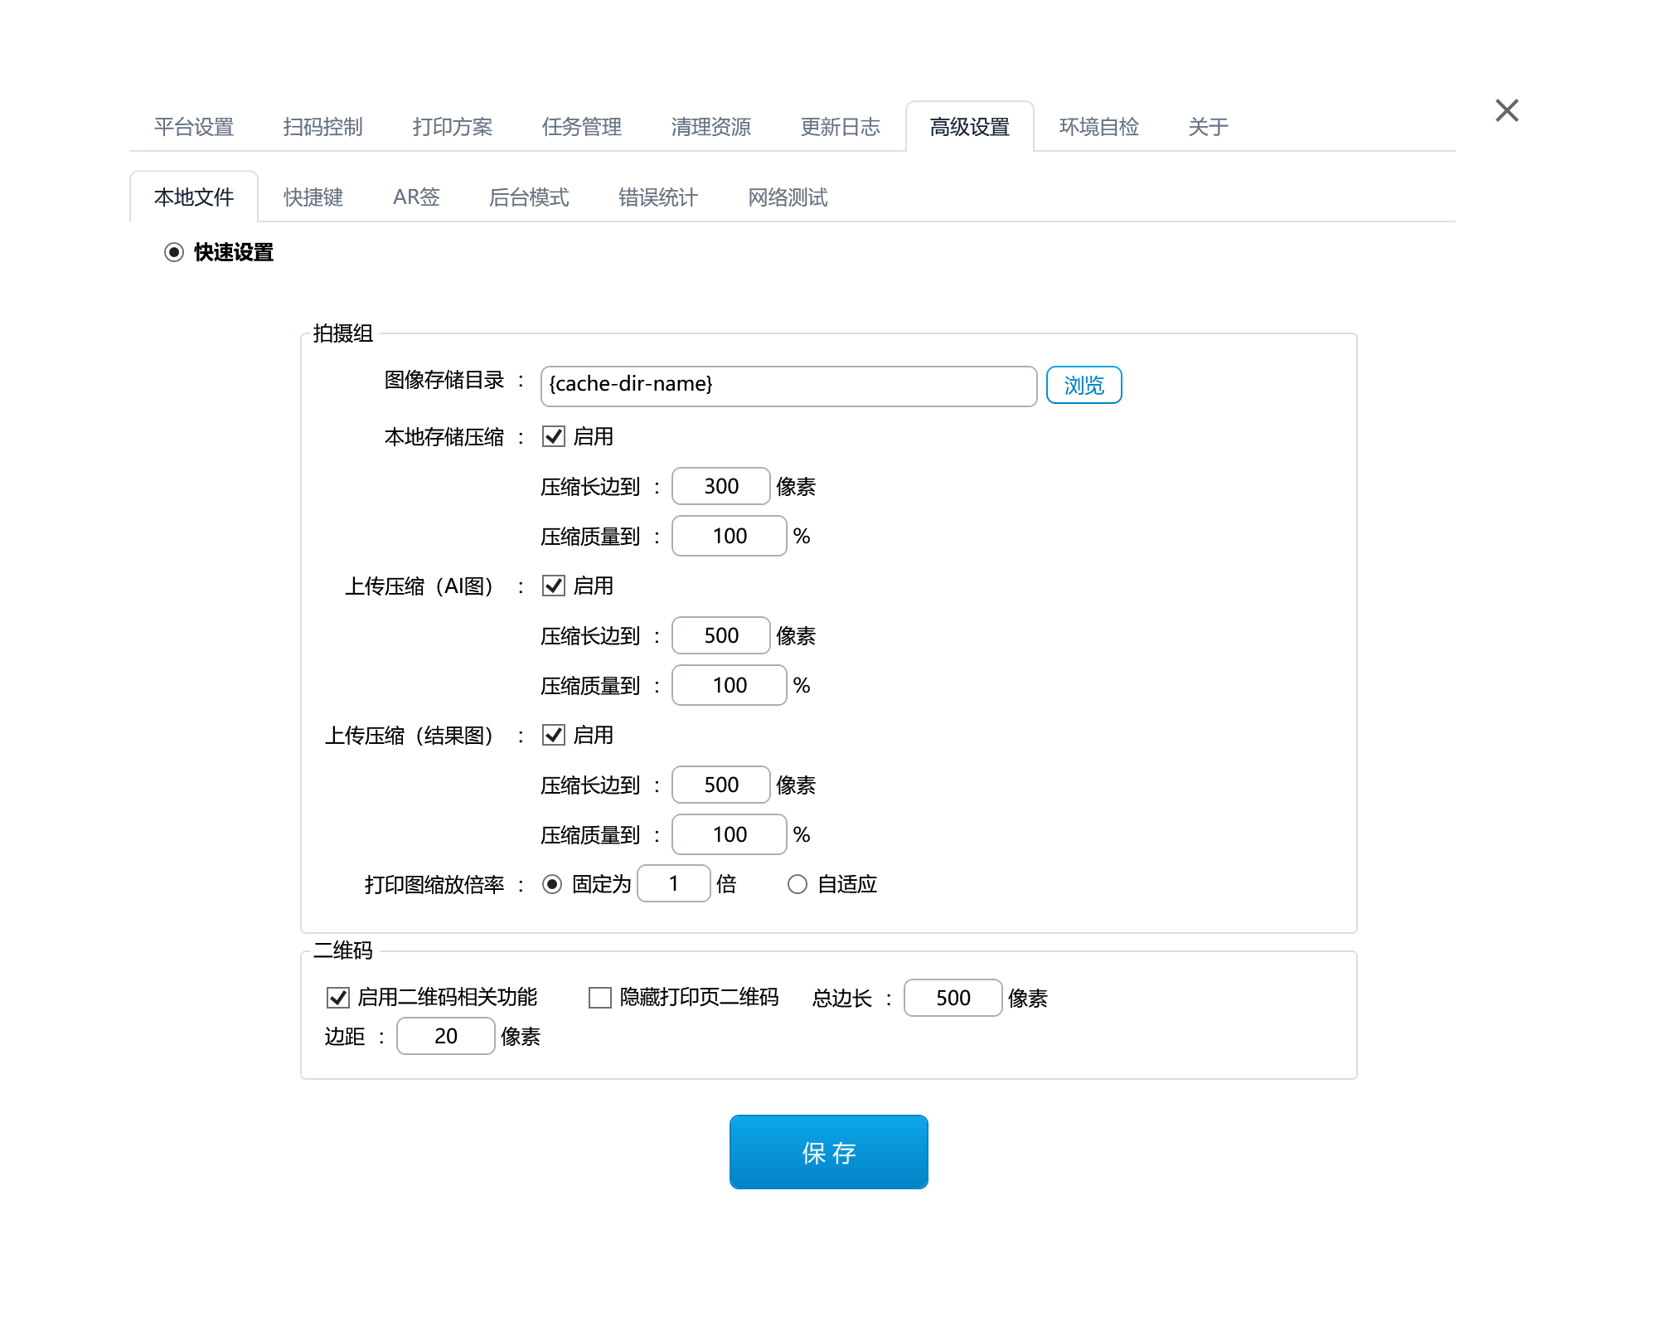Toggle 上传压缩（结果图）启用 checkbox

coord(554,735)
